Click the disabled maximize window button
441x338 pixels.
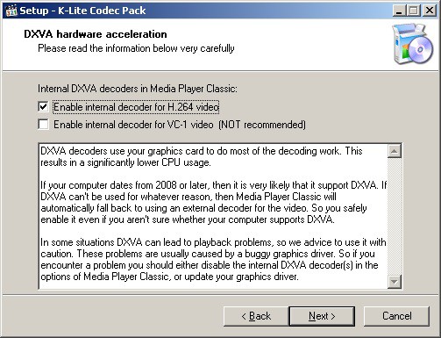414,11
